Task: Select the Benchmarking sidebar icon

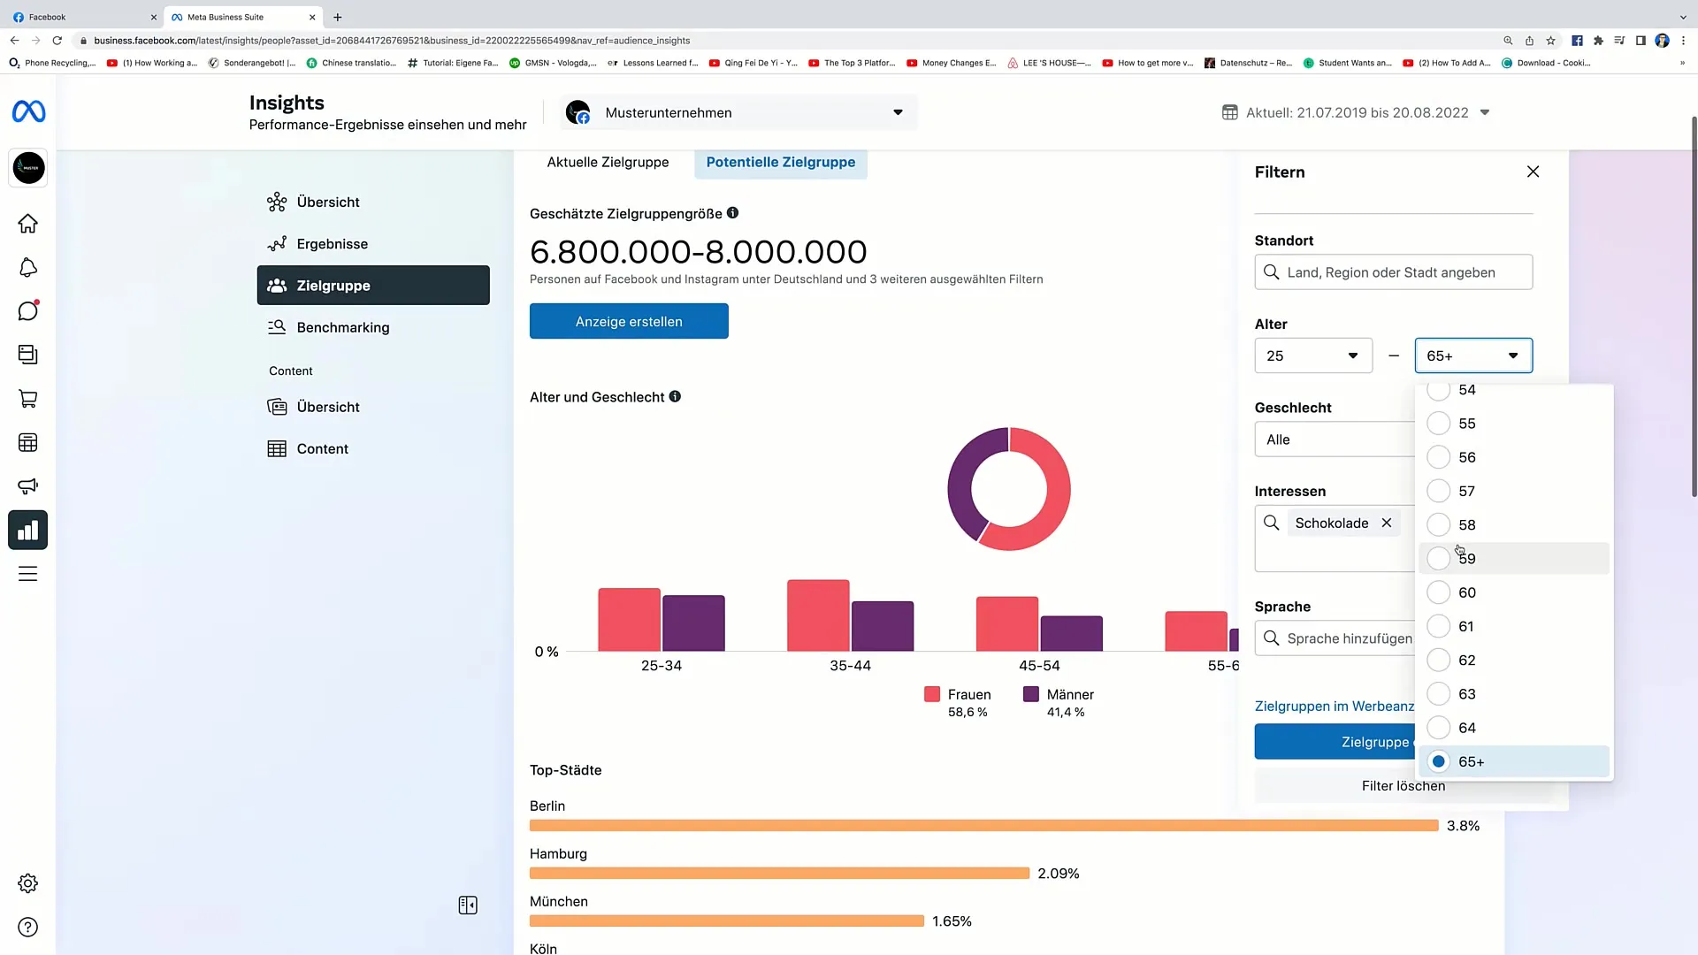Action: [x=278, y=326]
